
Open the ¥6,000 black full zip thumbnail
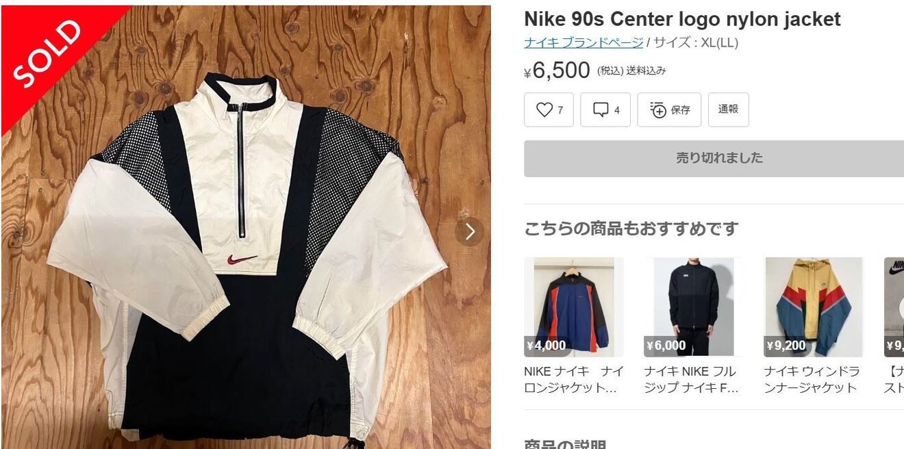694,307
